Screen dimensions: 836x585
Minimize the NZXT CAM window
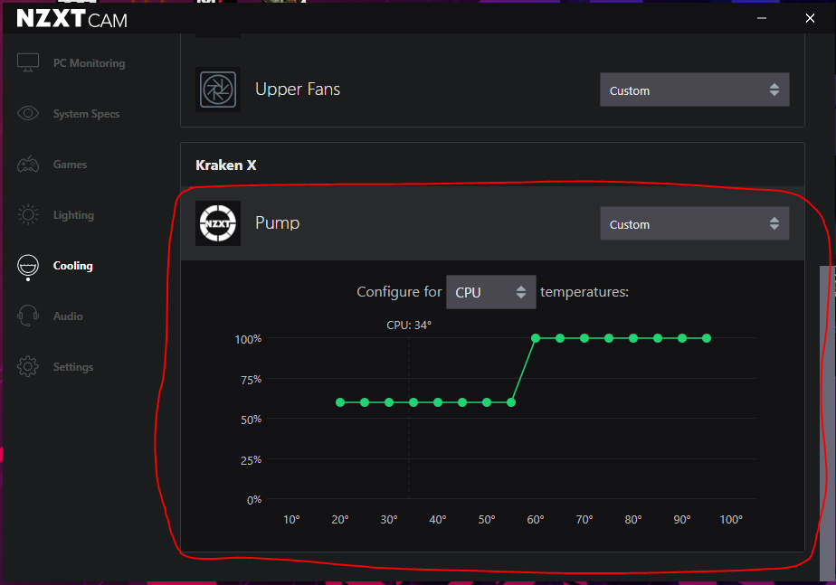coord(762,18)
